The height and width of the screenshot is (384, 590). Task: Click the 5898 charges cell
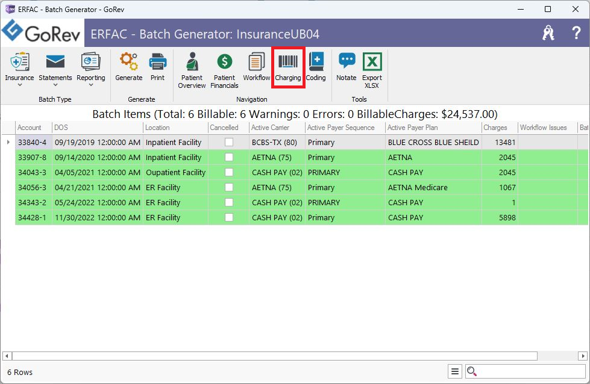point(500,217)
